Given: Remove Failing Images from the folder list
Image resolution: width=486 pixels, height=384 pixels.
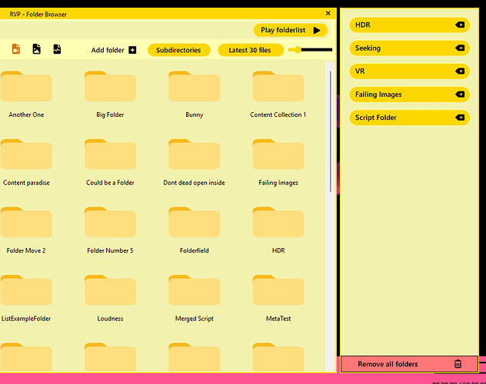Looking at the screenshot, I should (460, 94).
